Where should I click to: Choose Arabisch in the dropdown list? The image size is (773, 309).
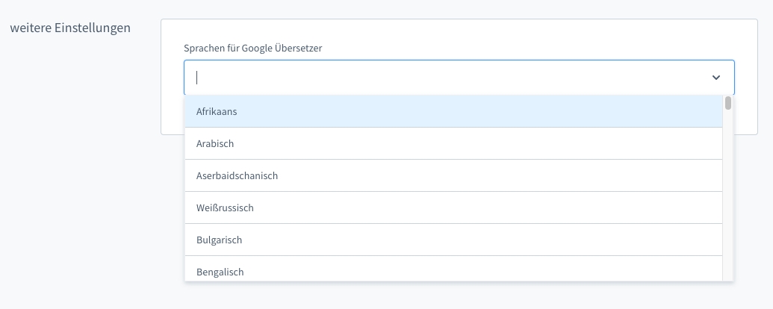[215, 143]
